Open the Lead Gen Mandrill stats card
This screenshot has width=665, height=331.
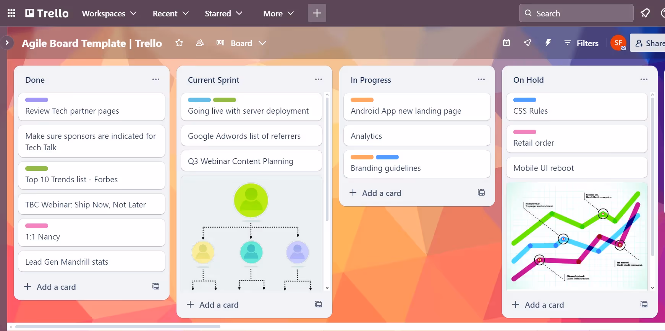point(92,262)
